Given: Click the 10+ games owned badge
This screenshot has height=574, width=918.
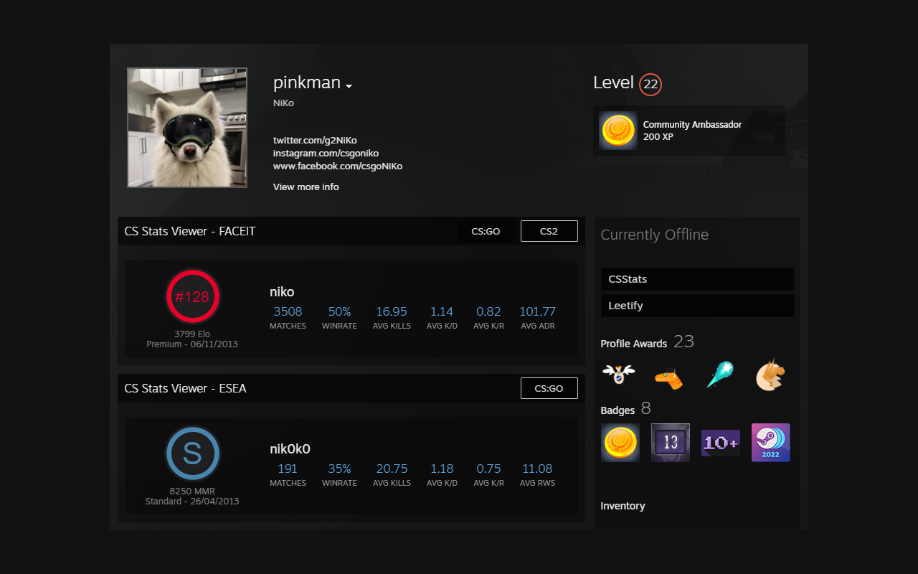Looking at the screenshot, I should point(720,442).
